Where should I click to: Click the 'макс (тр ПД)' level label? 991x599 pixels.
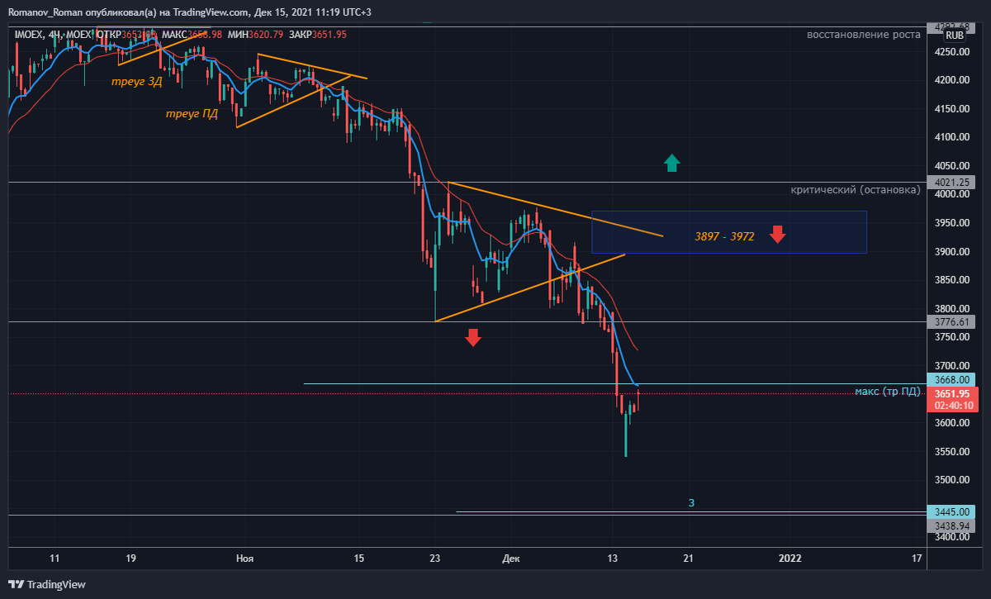pos(888,391)
